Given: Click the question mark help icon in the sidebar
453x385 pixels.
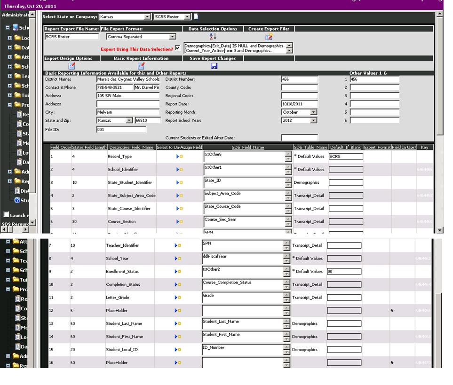Looking at the screenshot, I should [17, 201].
